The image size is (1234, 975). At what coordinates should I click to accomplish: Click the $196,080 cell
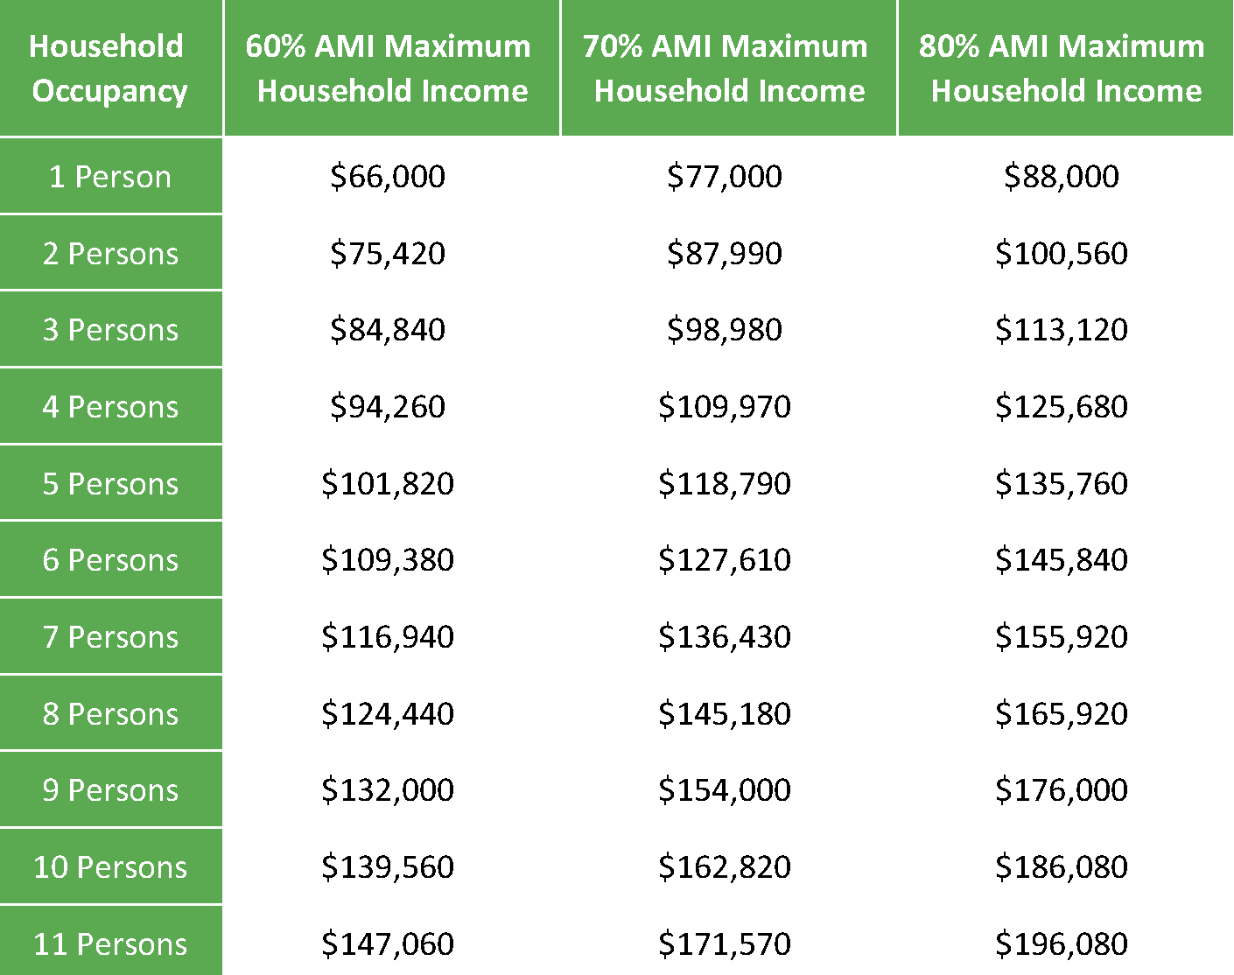tap(1062, 943)
